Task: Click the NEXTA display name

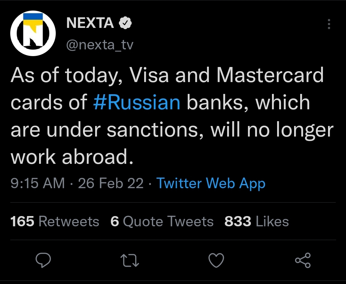Action: pyautogui.click(x=90, y=23)
